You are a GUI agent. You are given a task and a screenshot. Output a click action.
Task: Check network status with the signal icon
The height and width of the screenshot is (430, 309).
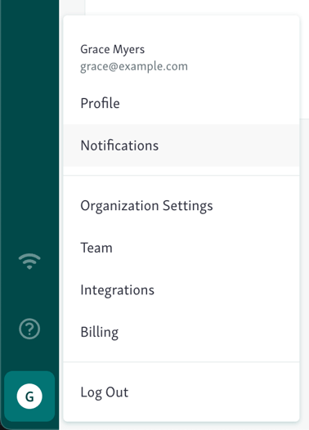pyautogui.click(x=29, y=261)
